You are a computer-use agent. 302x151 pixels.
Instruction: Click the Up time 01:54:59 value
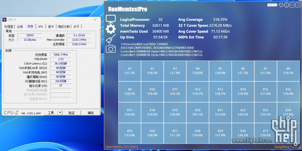160,37
